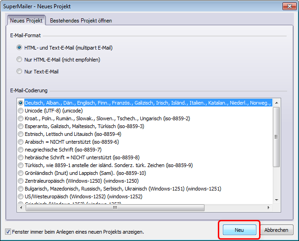Switch to the Neues Projekt tab
299x241 pixels.
26,20
